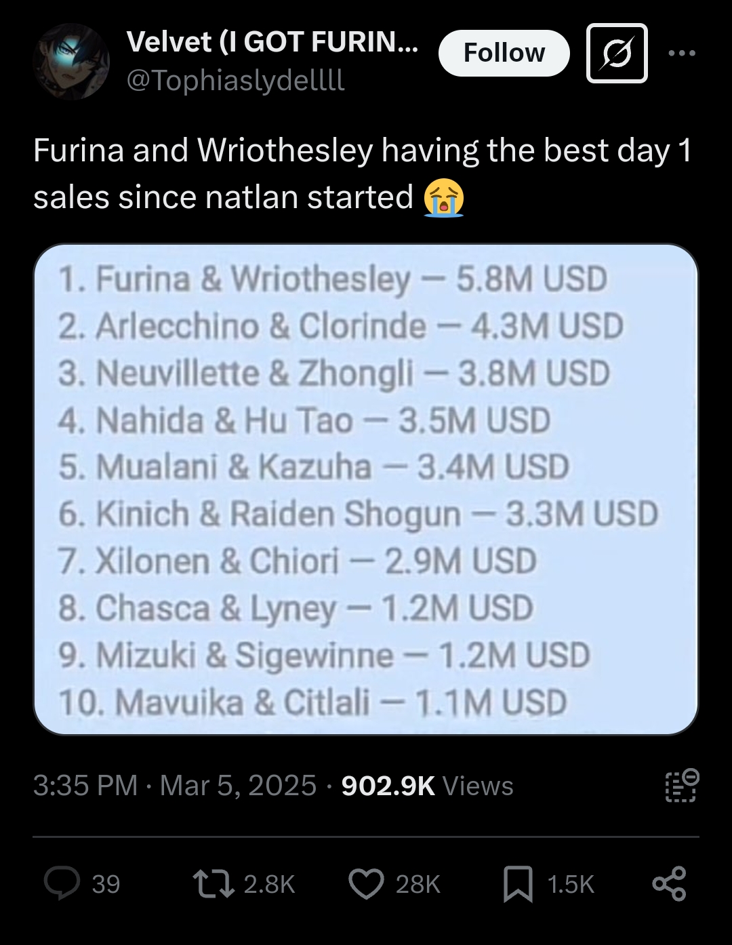Click the tweet text about Furina and Wriothesley
This screenshot has width=732, height=945.
click(x=363, y=174)
